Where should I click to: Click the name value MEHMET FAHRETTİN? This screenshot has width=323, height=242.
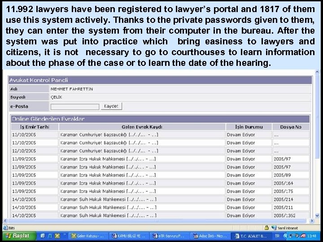click(x=72, y=89)
